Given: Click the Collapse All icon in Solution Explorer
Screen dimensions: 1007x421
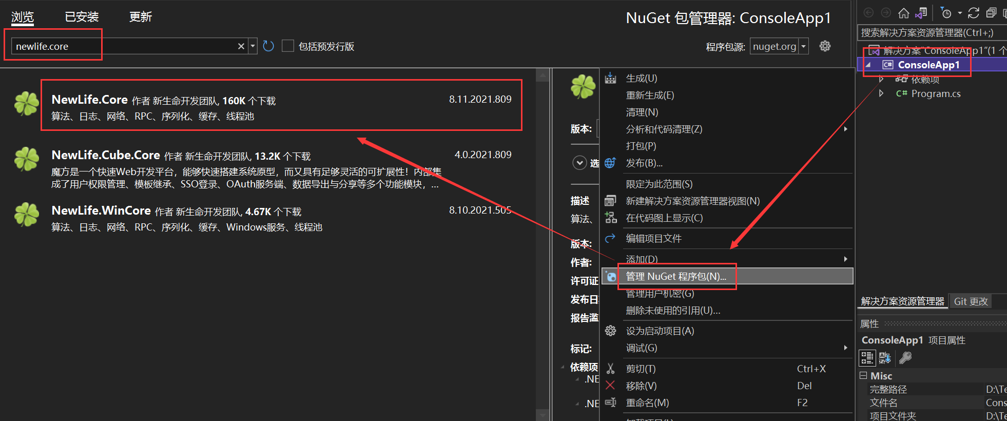Looking at the screenshot, I should (x=992, y=13).
